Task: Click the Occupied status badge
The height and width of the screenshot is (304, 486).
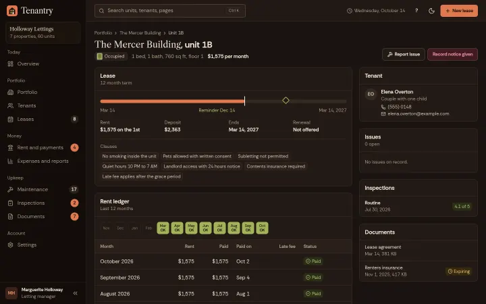Action: click(x=111, y=57)
